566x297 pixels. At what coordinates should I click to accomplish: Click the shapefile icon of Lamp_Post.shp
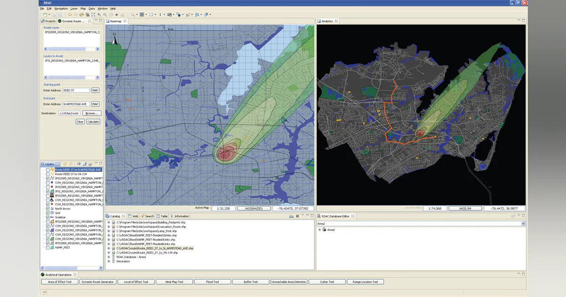(113, 231)
